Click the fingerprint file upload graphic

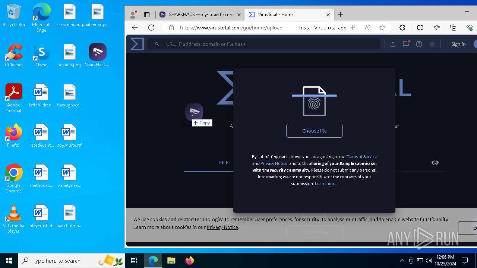314,101
